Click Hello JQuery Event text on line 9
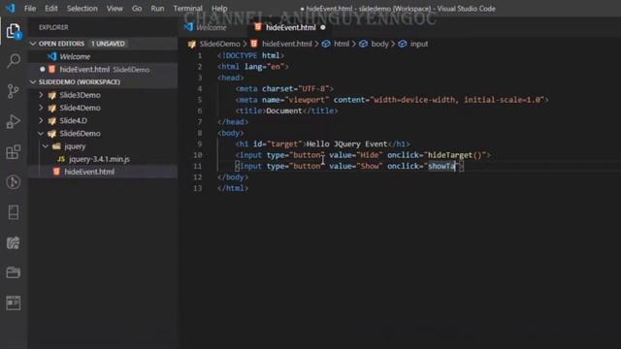 coord(346,144)
